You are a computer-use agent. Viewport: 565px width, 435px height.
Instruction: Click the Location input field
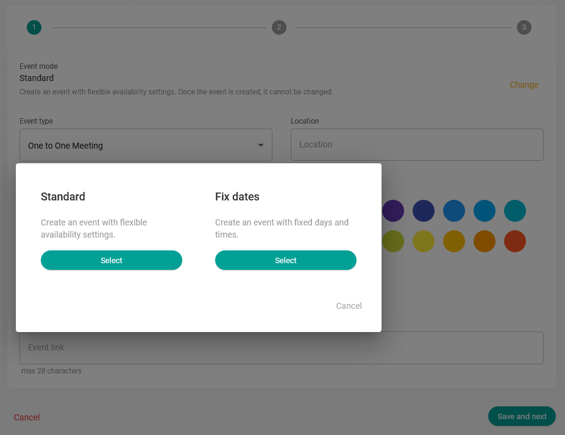[x=417, y=144]
